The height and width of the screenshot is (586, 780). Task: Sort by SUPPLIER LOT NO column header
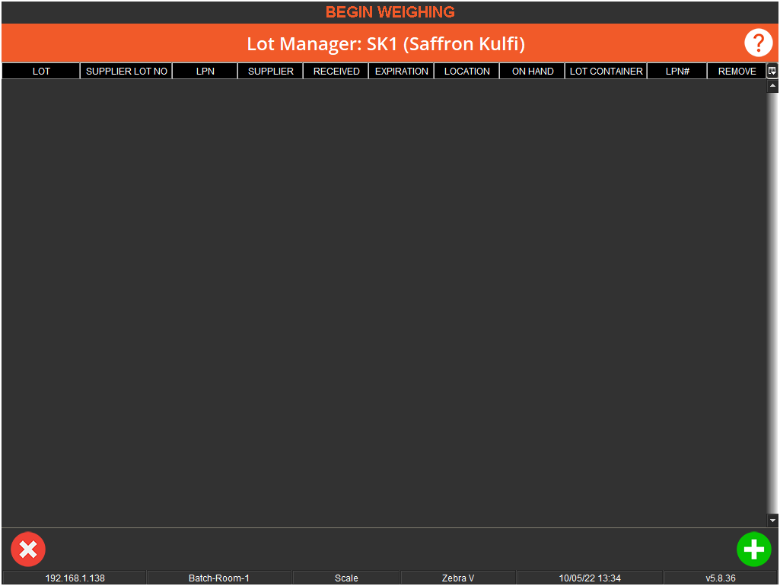click(x=126, y=72)
